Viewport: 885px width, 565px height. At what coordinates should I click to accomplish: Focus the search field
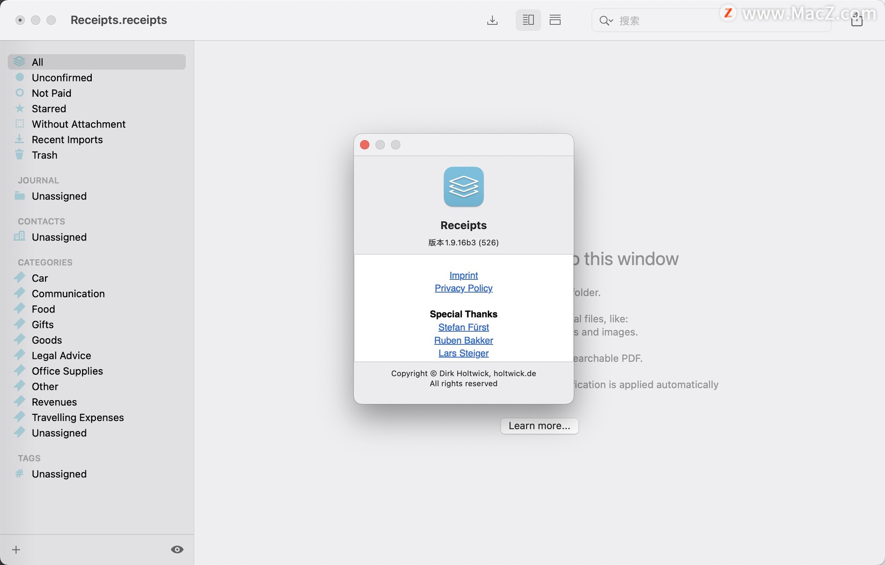tap(711, 21)
